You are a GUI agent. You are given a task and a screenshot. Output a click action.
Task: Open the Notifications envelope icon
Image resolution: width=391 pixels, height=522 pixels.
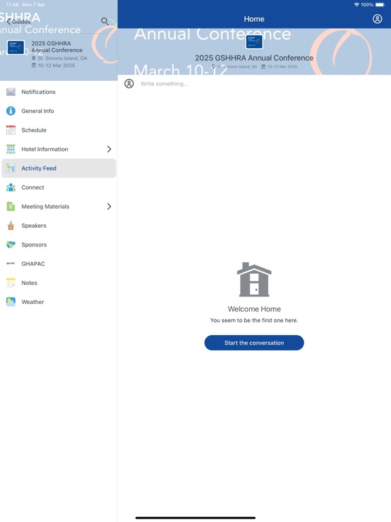(x=11, y=92)
